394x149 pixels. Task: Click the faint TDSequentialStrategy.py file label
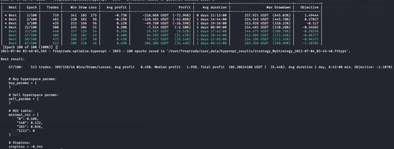coord(340,9)
